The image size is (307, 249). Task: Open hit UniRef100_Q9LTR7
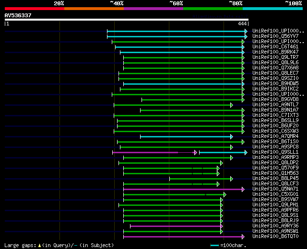275,57
